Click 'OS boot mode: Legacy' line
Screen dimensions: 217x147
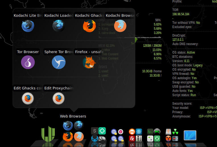click(x=187, y=65)
